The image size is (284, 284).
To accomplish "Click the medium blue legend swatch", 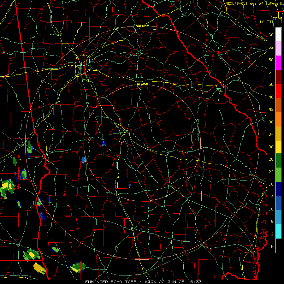I will coord(279,203).
